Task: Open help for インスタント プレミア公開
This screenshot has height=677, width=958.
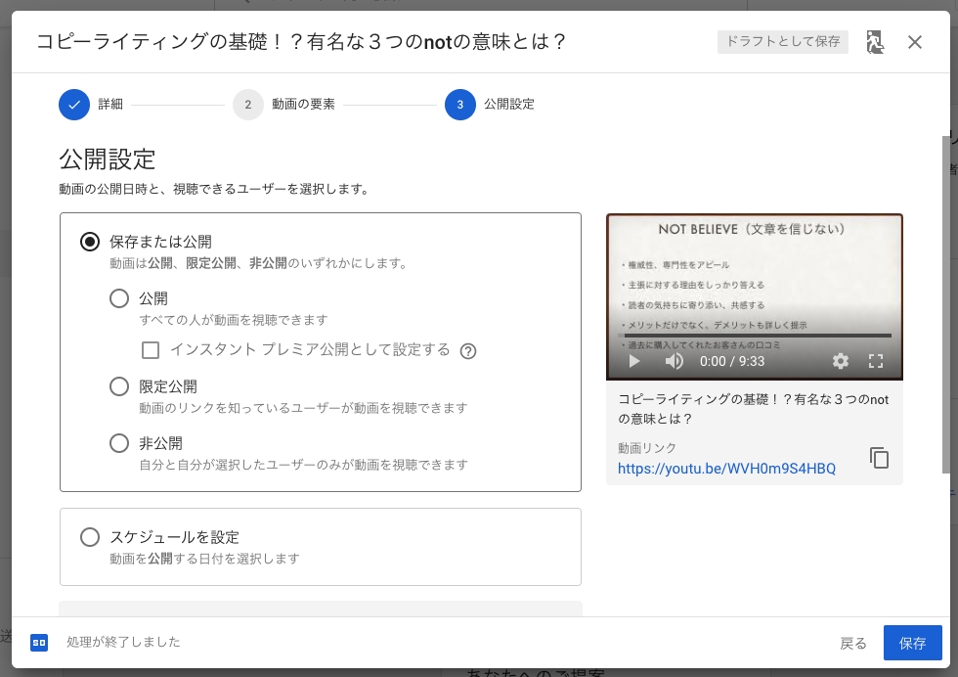Action: click(469, 351)
